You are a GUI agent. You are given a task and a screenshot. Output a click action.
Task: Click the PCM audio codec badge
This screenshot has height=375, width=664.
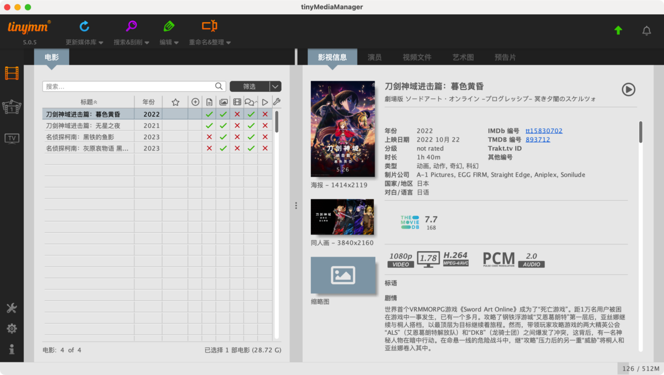499,259
